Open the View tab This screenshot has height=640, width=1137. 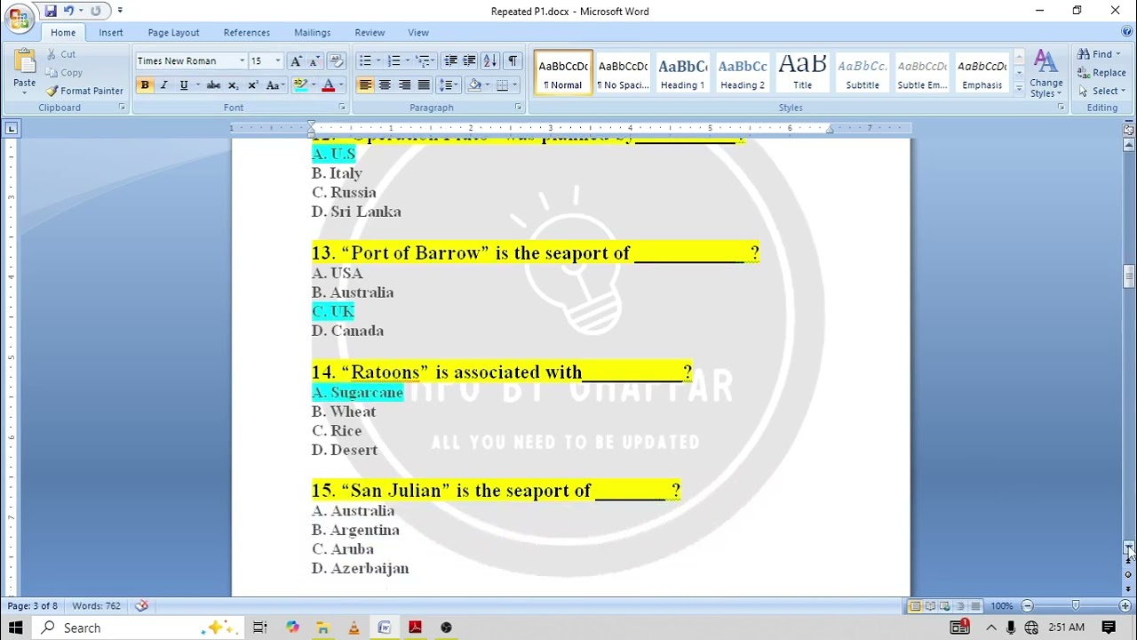click(417, 32)
